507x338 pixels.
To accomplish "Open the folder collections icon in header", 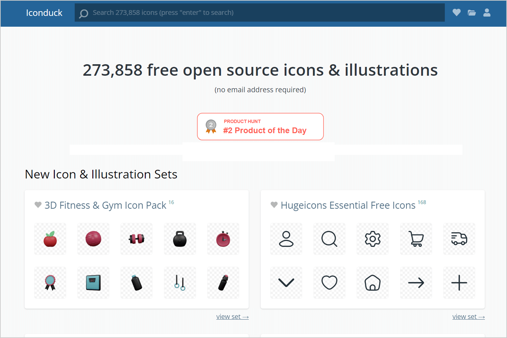I will (x=472, y=13).
